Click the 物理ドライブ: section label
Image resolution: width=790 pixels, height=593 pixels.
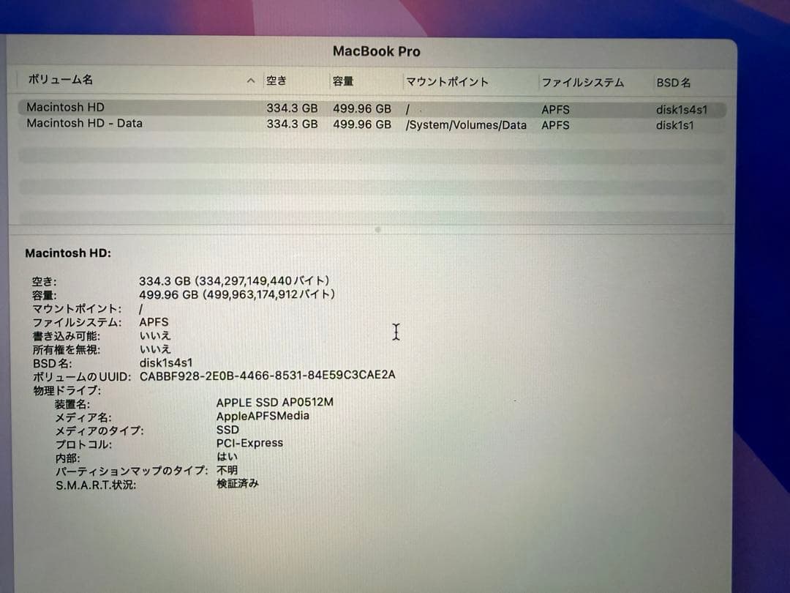coord(67,390)
